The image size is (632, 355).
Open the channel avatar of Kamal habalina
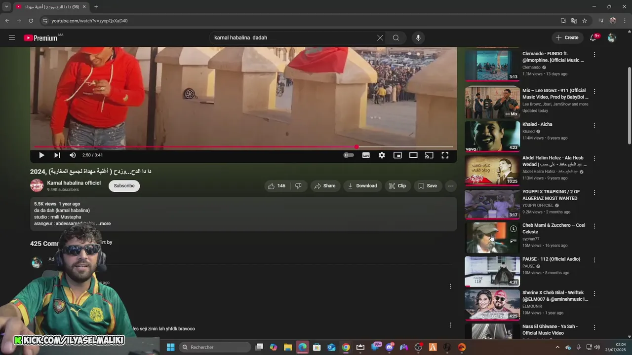(x=37, y=186)
